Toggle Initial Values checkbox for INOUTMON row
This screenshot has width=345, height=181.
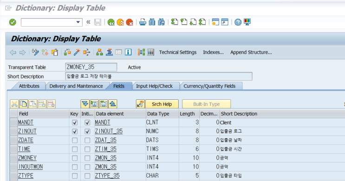pos(87,167)
